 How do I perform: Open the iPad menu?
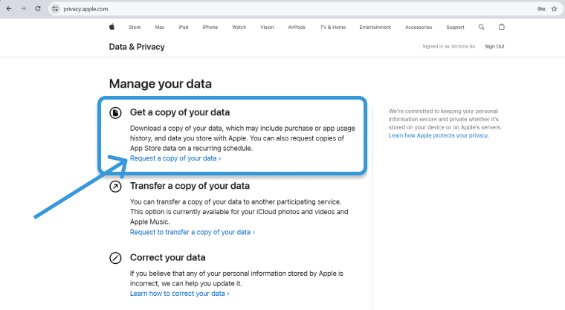184,28
